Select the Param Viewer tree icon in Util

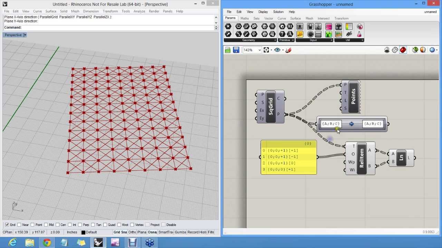pyautogui.click(x=338, y=27)
